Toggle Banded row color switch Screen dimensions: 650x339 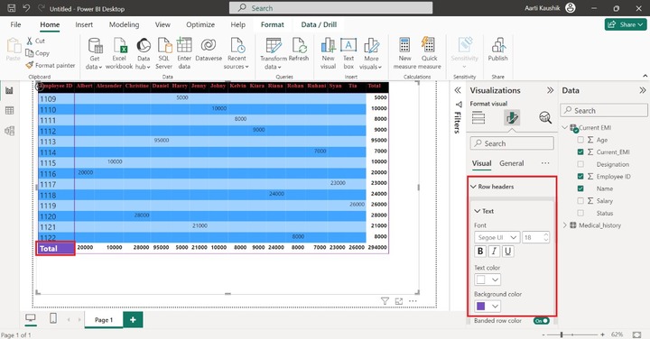click(x=541, y=321)
